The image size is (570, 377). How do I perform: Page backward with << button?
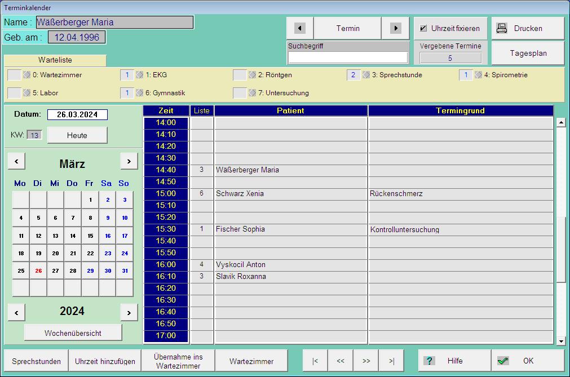point(341,361)
